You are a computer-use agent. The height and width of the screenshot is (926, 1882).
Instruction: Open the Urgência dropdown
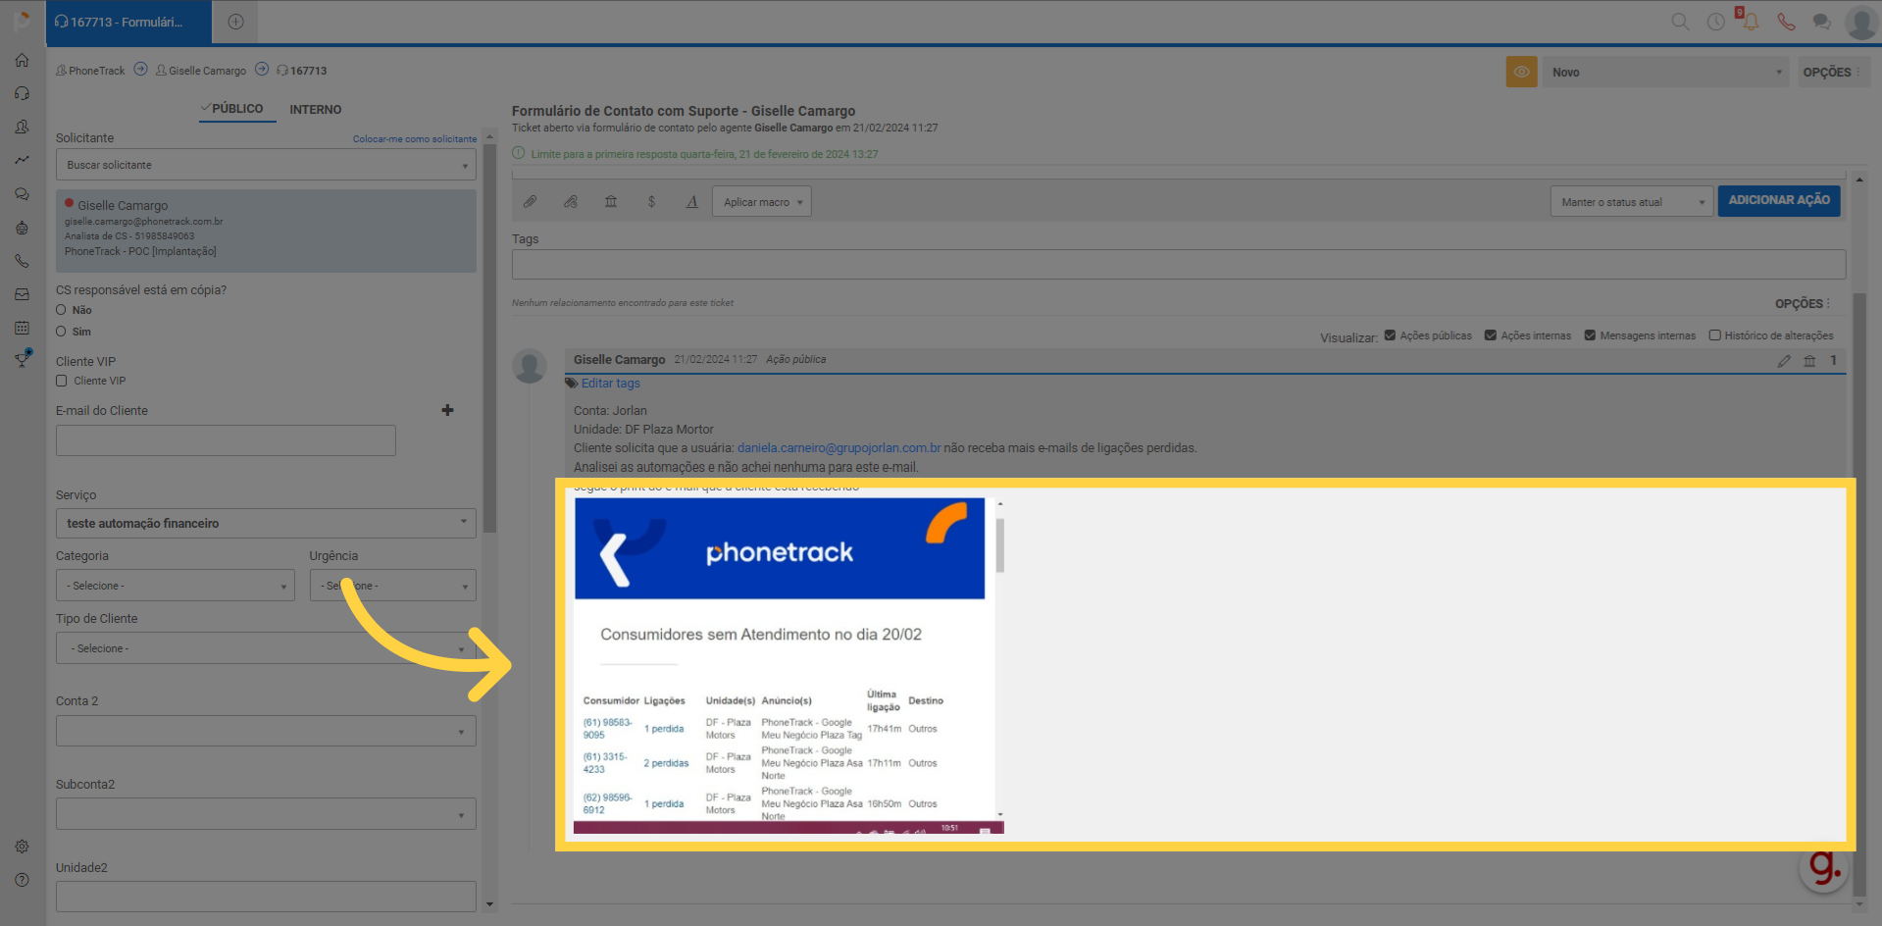click(392, 586)
